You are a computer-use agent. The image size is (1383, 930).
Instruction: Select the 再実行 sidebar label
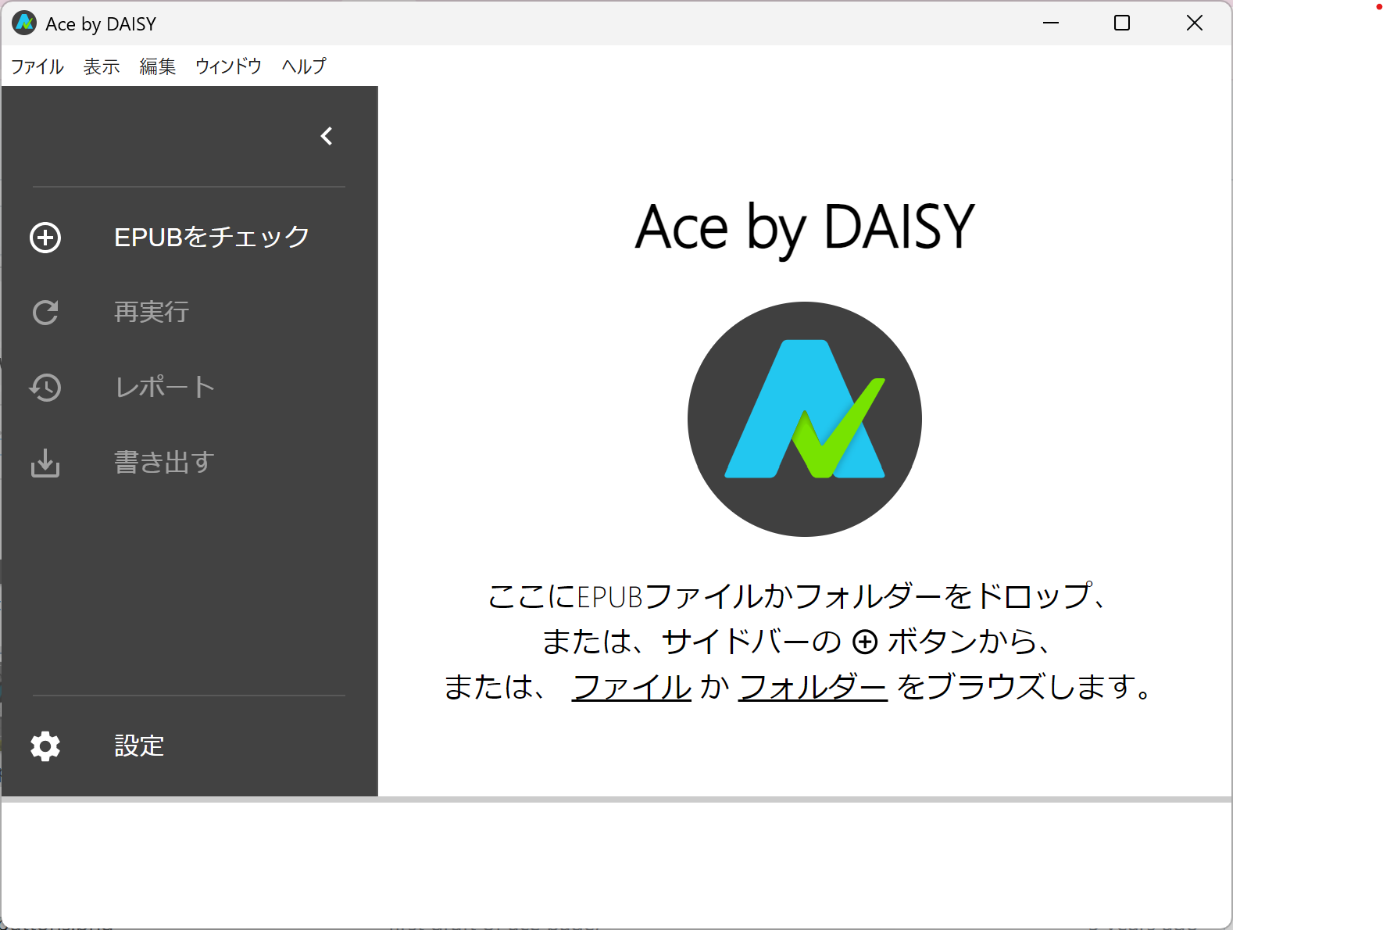(x=152, y=312)
